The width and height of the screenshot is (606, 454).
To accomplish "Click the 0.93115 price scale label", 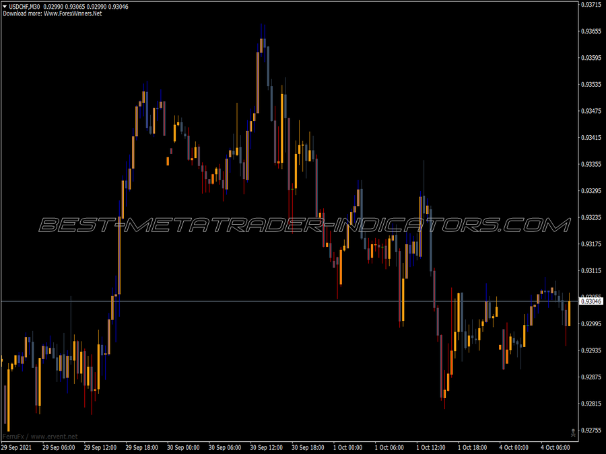I will [591, 271].
